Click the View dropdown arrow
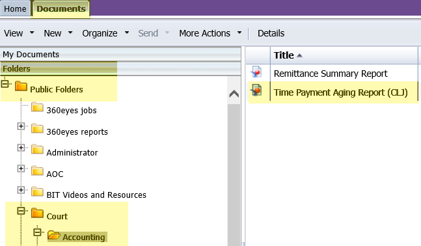Image resolution: width=421 pixels, height=246 pixels. coord(32,33)
